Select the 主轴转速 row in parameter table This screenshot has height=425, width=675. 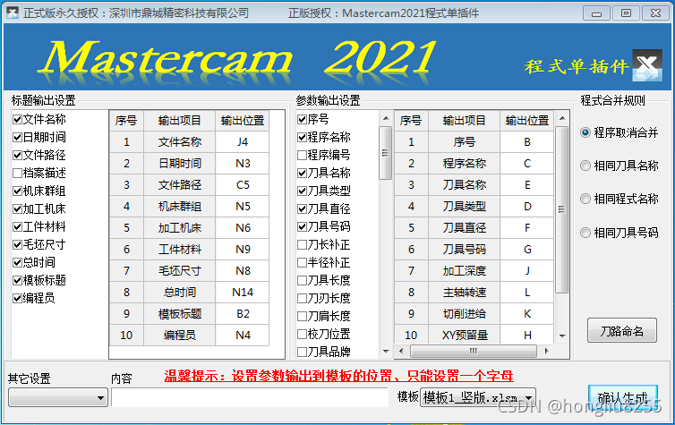464,292
